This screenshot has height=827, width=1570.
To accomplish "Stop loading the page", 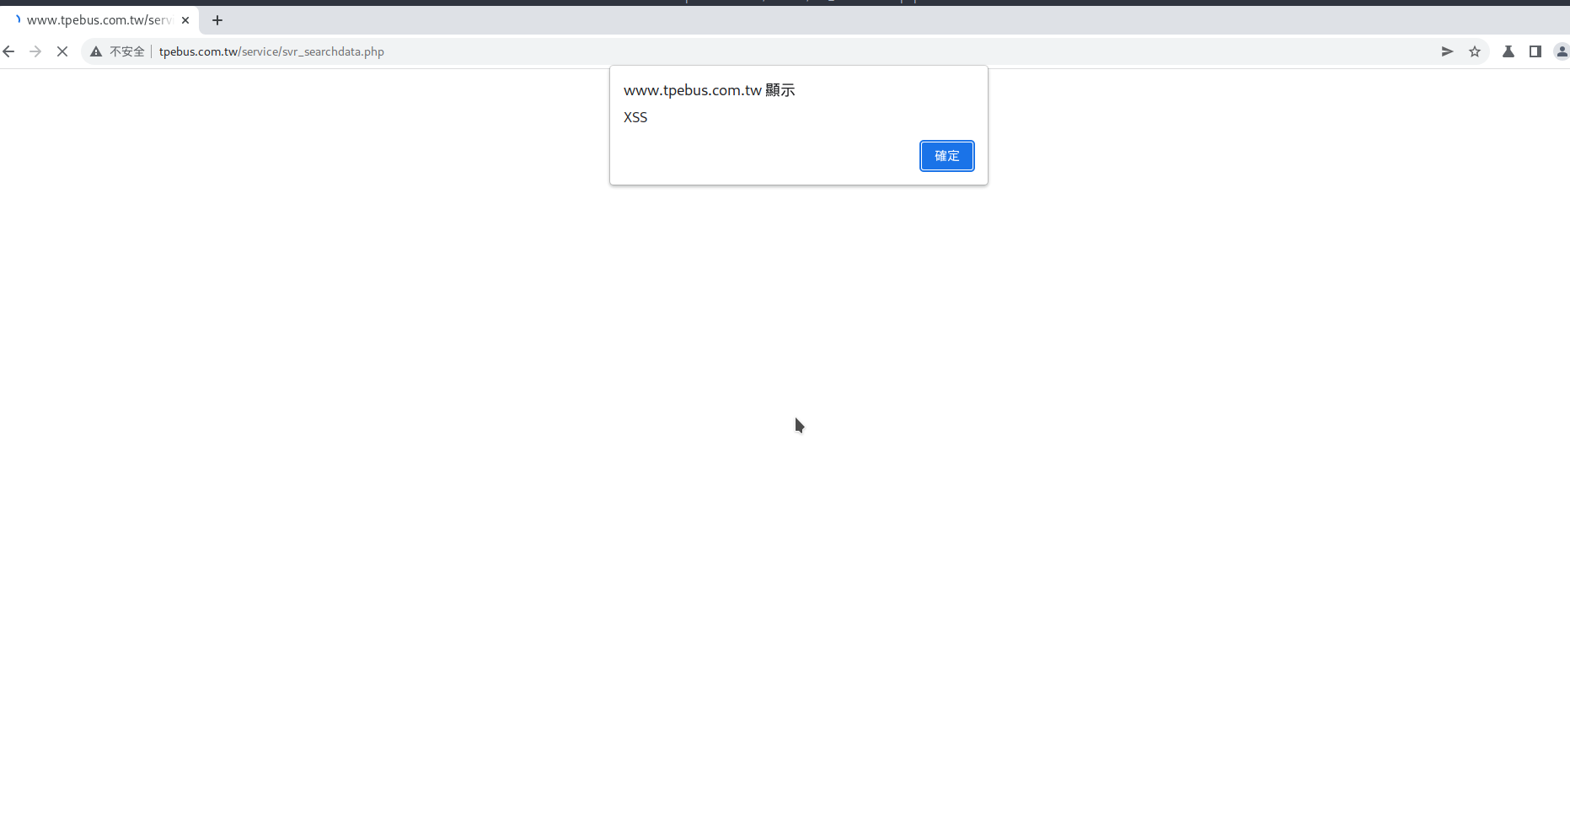I will pos(62,51).
